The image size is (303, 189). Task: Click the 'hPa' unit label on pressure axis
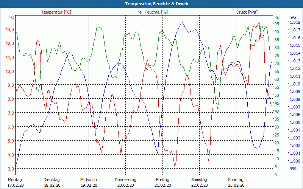(x=293, y=17)
